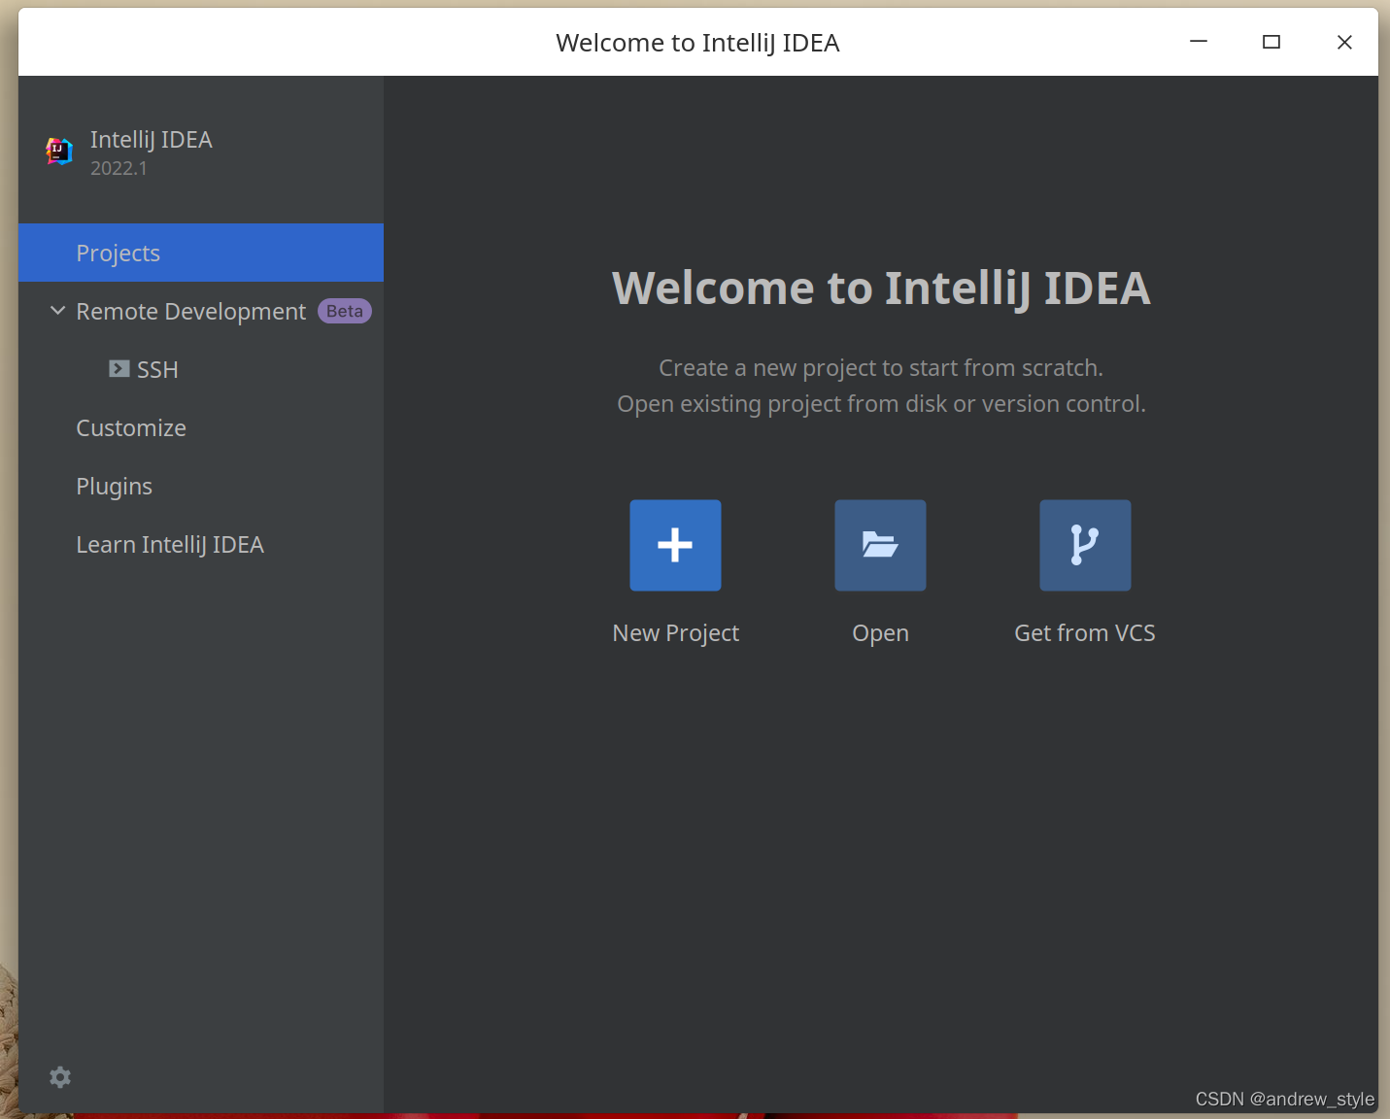Click the Open label text
Image resolution: width=1390 pixels, height=1119 pixels.
pos(881,633)
